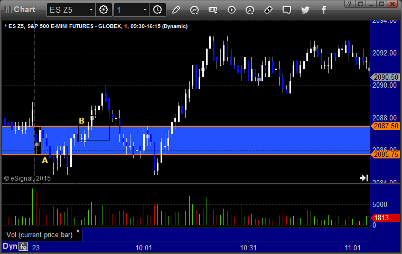
Task: Minimize the chart window
Action: (x=371, y=4)
